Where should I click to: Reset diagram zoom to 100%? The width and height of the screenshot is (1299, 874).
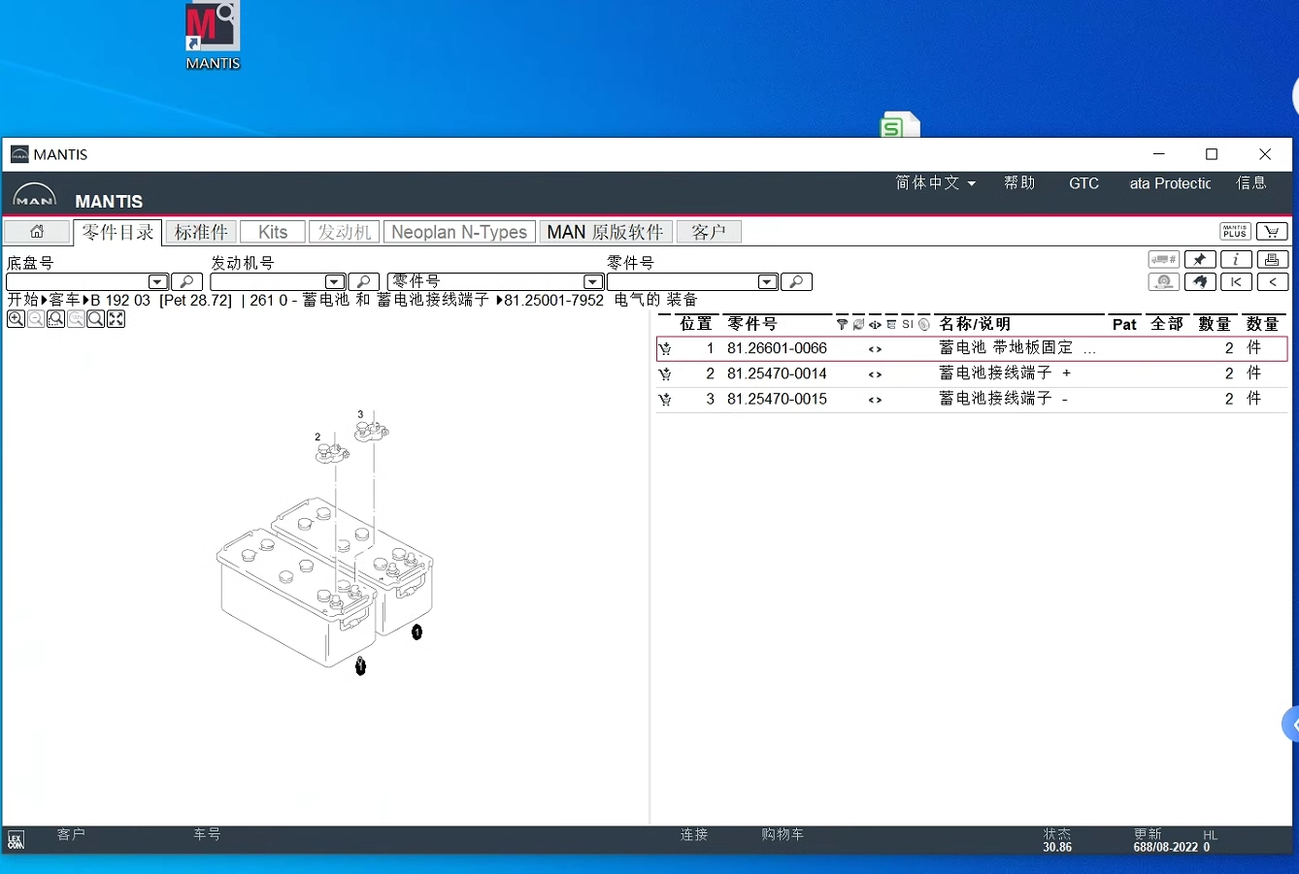click(76, 319)
